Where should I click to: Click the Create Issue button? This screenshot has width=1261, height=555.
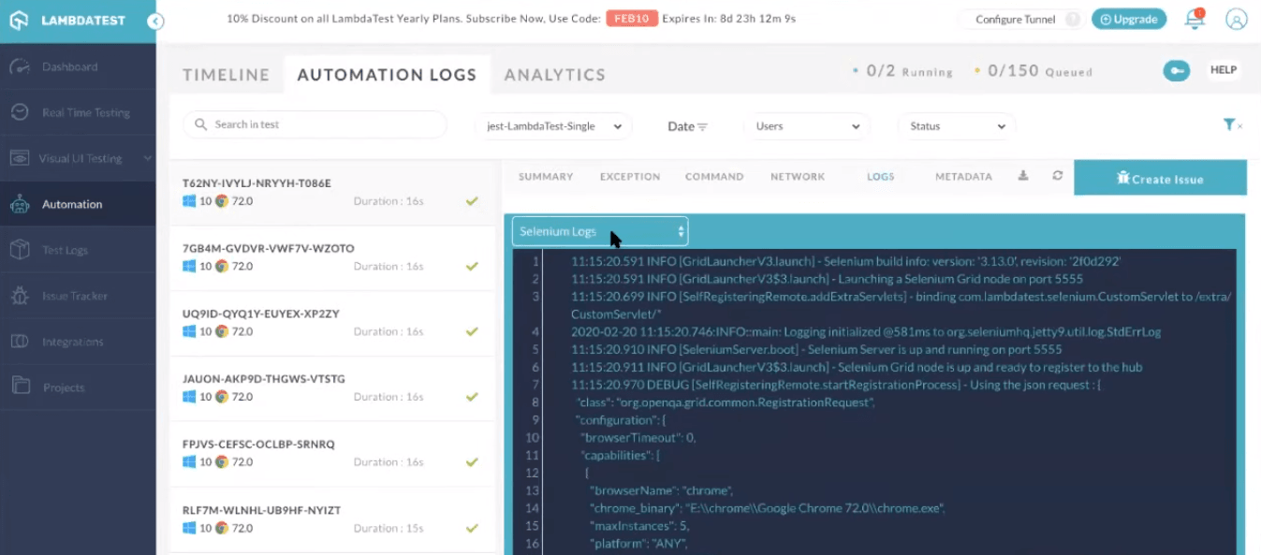pos(1160,178)
